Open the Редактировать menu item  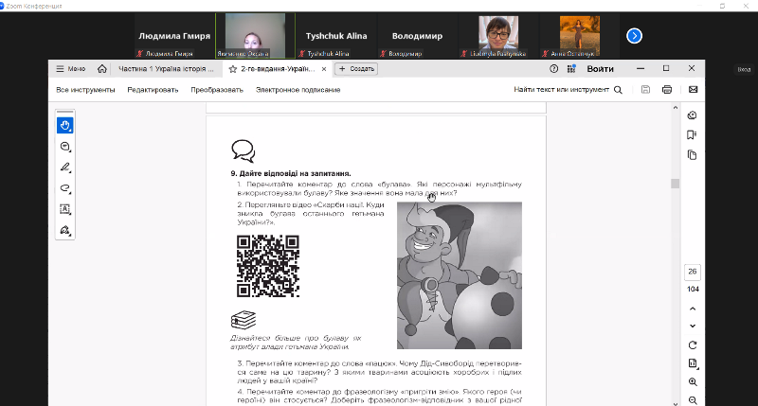coord(153,90)
